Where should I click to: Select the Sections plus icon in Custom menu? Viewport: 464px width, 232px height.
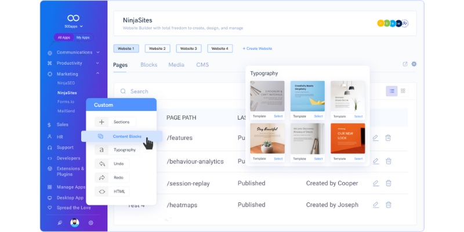point(101,122)
